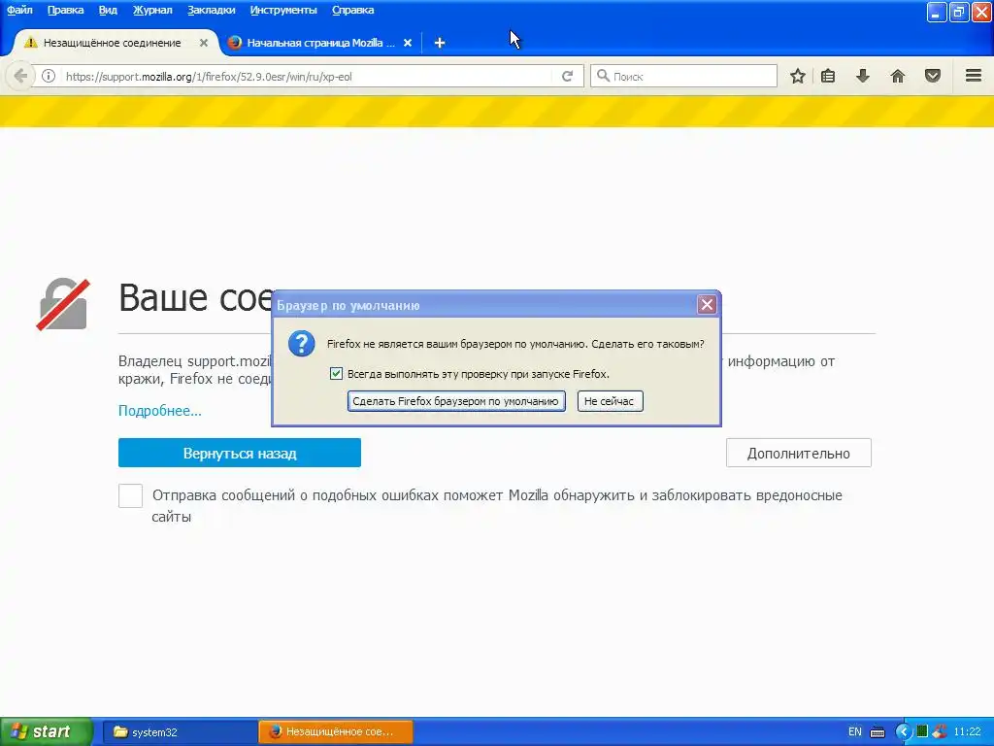Screen dimensions: 994x746
Task: Click the keyboard icon in system tray
Action: [878, 732]
